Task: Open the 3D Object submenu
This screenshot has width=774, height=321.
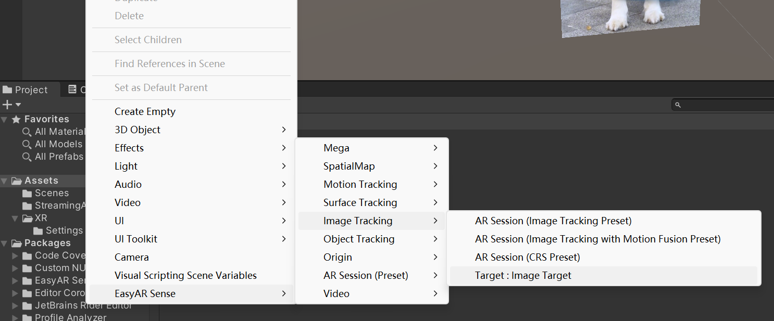Action: tap(191, 130)
